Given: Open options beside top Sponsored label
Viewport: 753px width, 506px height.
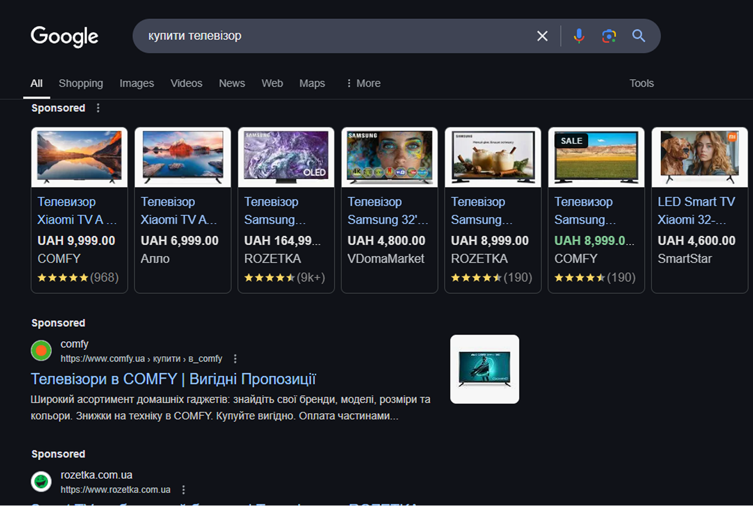Looking at the screenshot, I should (98, 108).
